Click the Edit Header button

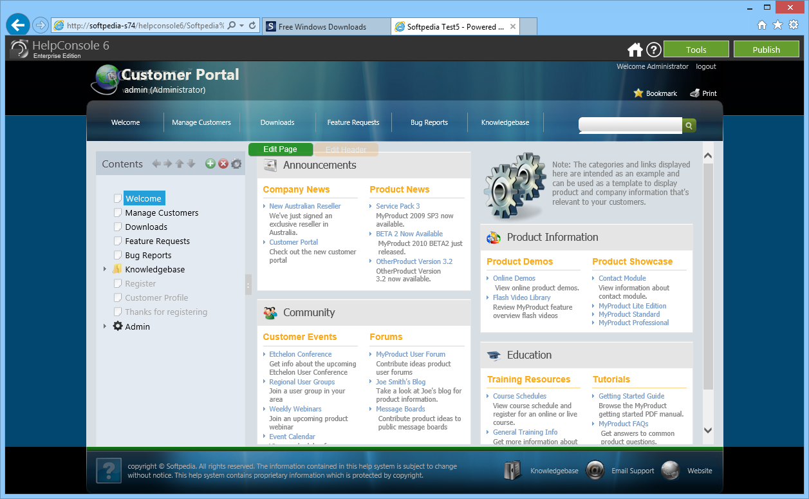(x=346, y=149)
